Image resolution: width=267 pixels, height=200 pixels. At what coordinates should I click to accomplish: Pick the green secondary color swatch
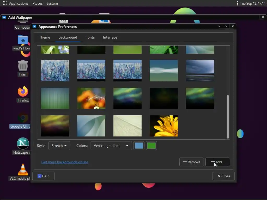coord(151,146)
